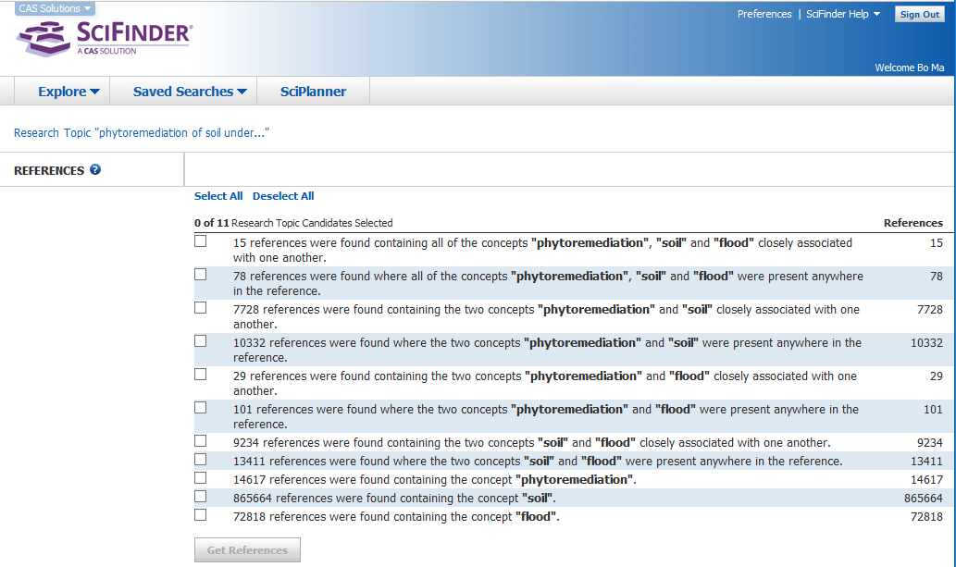Image resolution: width=956 pixels, height=567 pixels.
Task: Click the count value 13411 in References column
Action: tap(926, 462)
